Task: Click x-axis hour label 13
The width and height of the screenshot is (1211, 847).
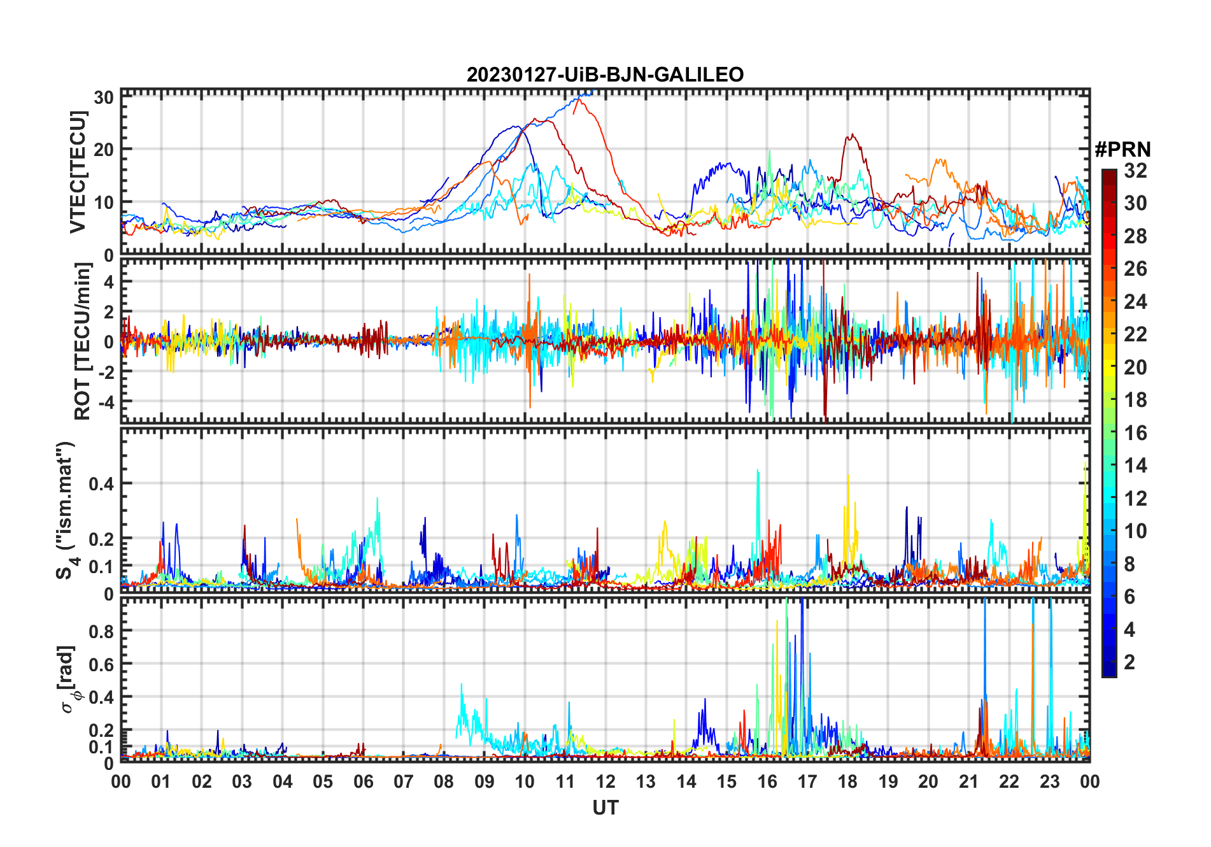Action: coord(646,781)
